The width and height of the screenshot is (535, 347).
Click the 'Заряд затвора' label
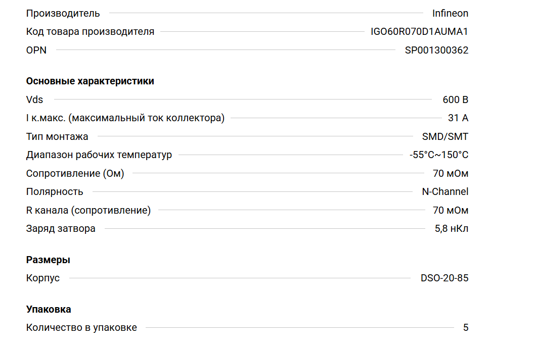click(x=61, y=229)
